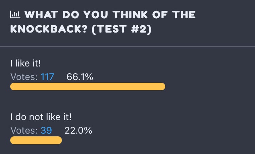
Task: Click the poll bar-chart icon beside the title
Action: point(15,15)
